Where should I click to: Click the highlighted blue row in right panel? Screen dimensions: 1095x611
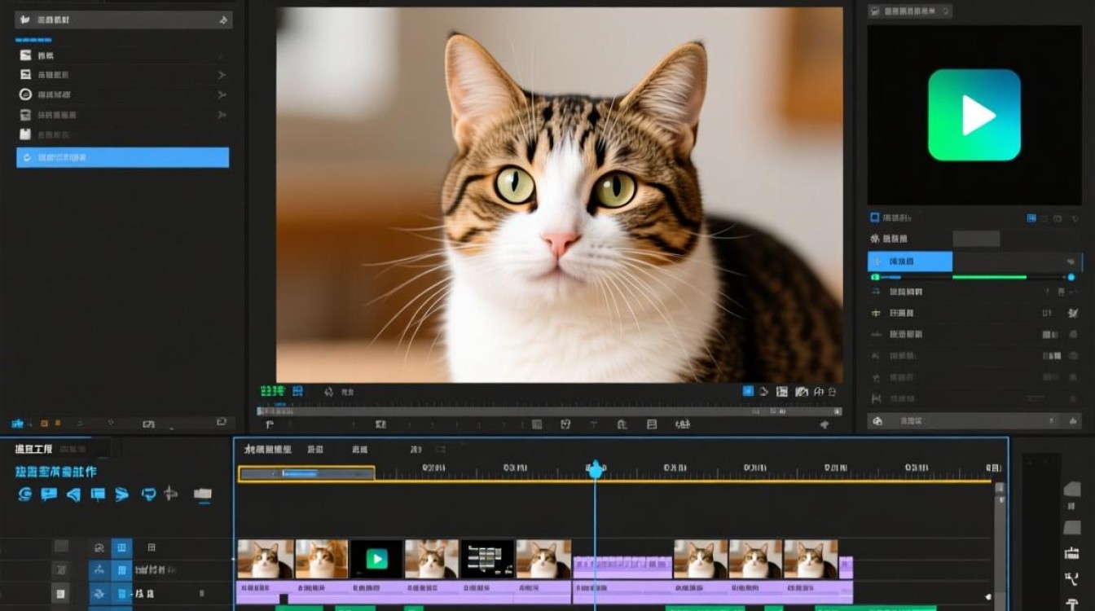click(x=910, y=262)
